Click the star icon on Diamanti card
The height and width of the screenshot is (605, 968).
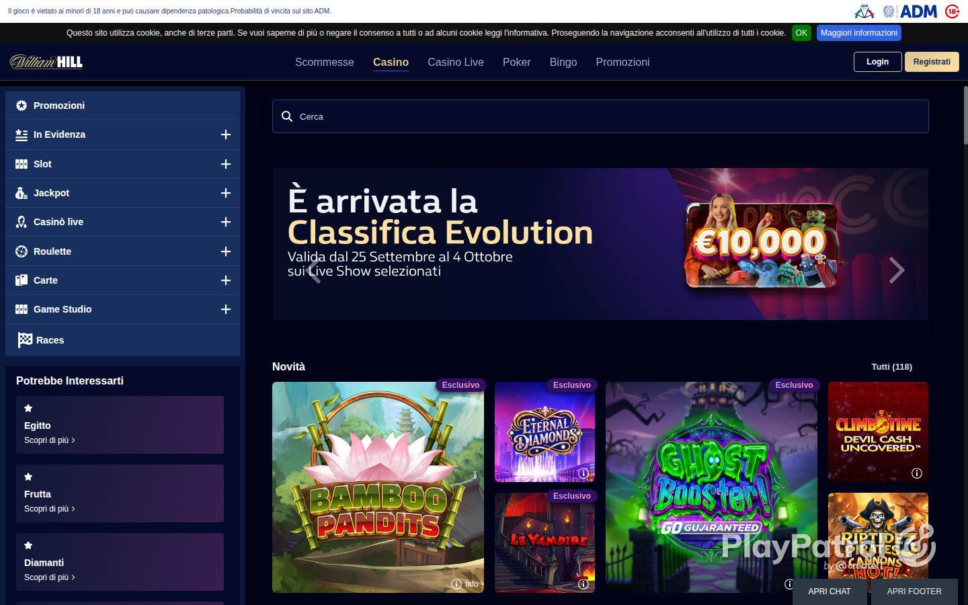tap(28, 545)
